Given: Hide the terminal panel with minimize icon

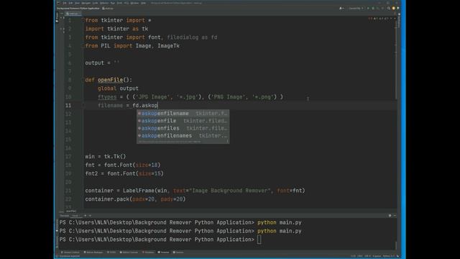Looking at the screenshot, I should point(395,216).
